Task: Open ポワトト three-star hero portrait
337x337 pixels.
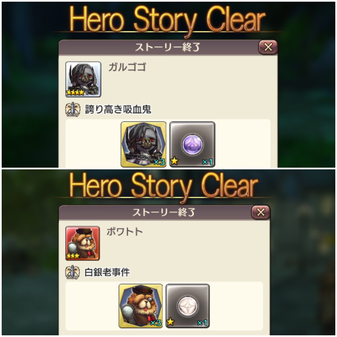Action: pyautogui.click(x=83, y=243)
